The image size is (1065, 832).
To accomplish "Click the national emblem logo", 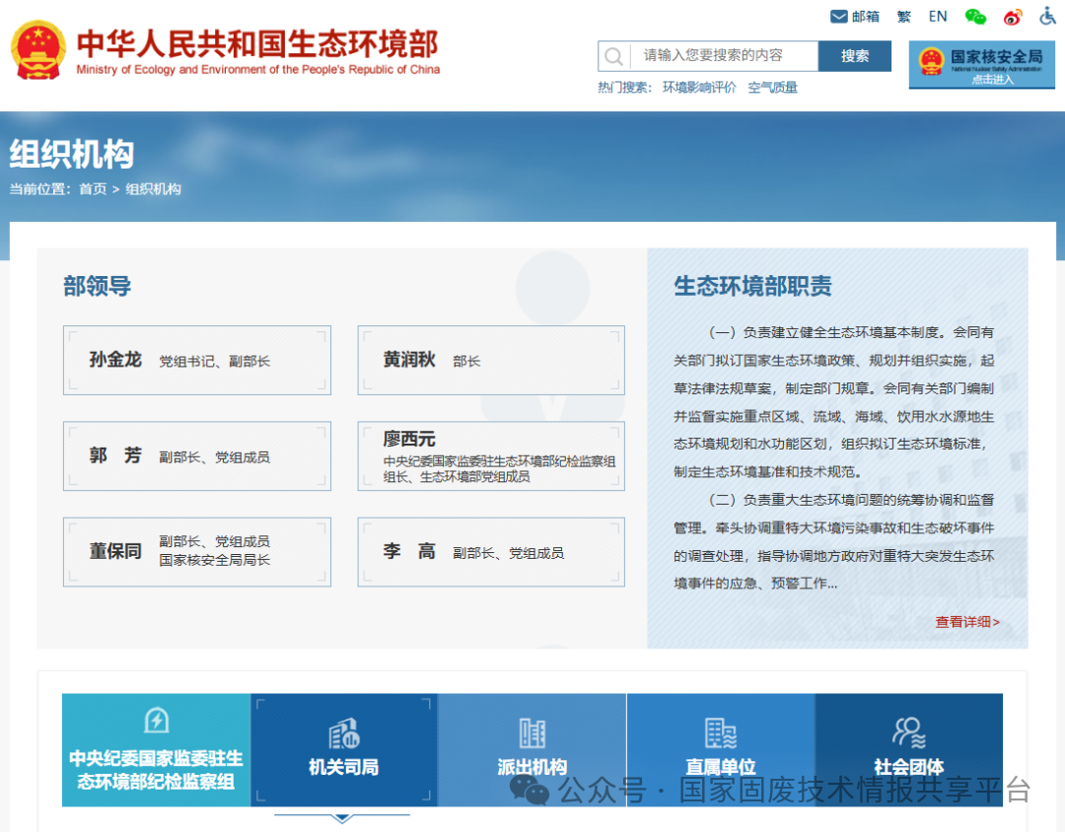I will 38,50.
